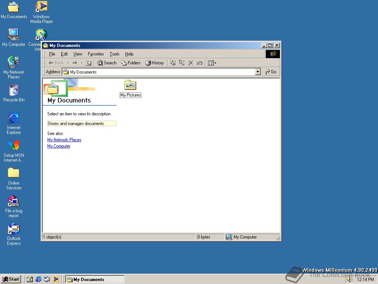The height and width of the screenshot is (284, 378).
Task: Click the Address bar field
Action: click(159, 72)
